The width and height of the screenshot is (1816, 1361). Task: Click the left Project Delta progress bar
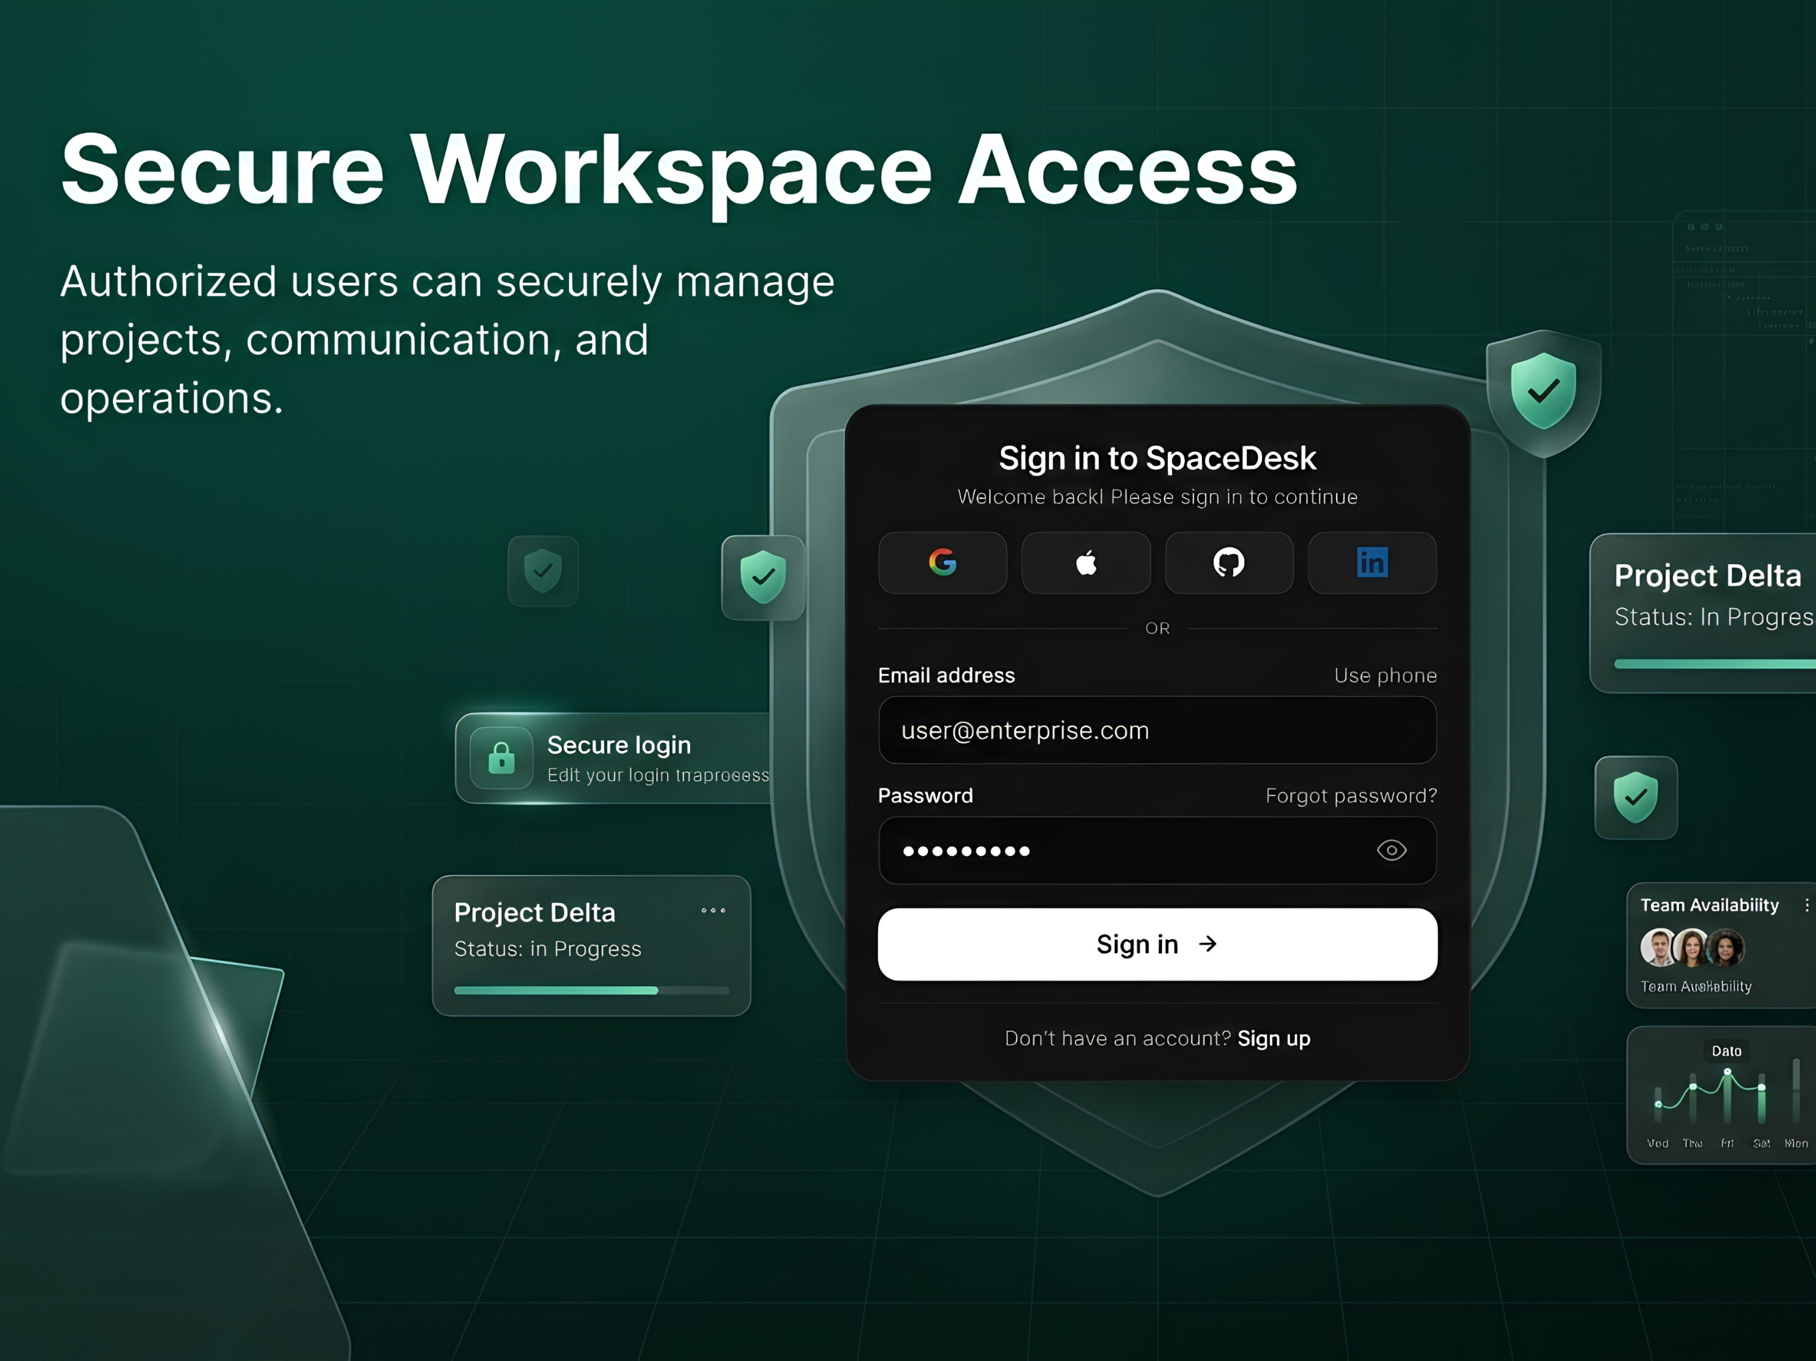592,991
